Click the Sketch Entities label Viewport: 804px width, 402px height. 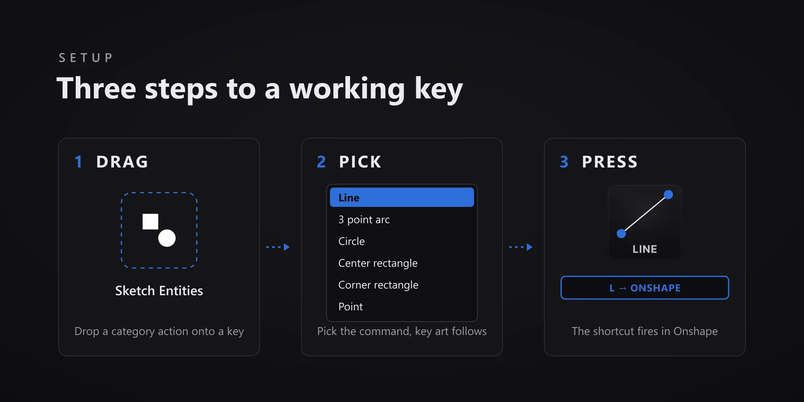click(x=159, y=291)
